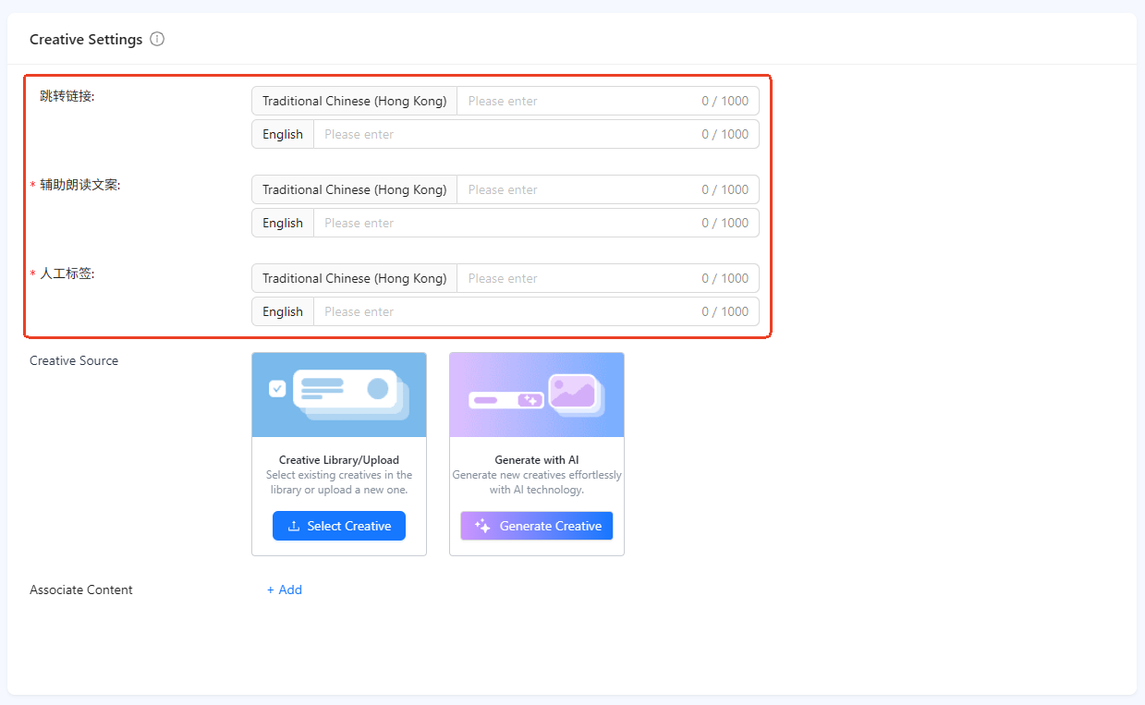
Task: Click the info icon beside Creative Settings
Action: click(x=157, y=39)
